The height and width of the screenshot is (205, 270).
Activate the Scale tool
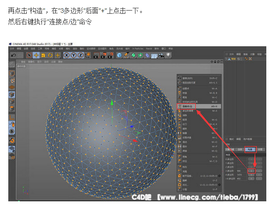click(x=43, y=55)
